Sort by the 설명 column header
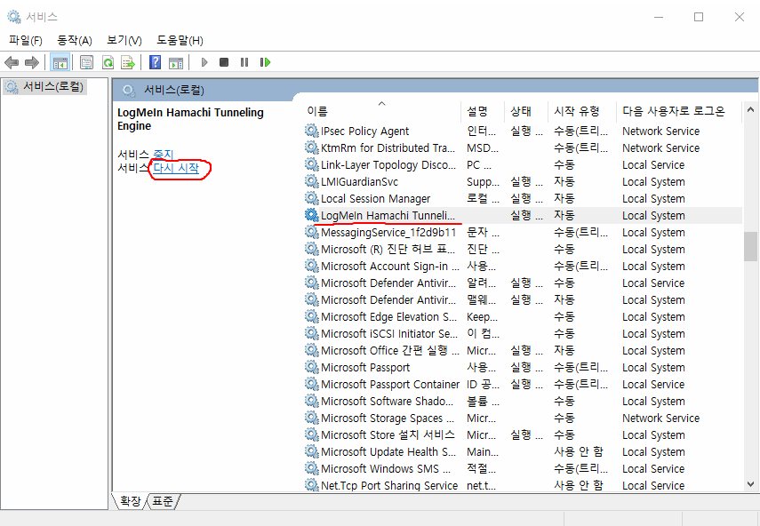Screen dimensions: 760x526 point(483,111)
